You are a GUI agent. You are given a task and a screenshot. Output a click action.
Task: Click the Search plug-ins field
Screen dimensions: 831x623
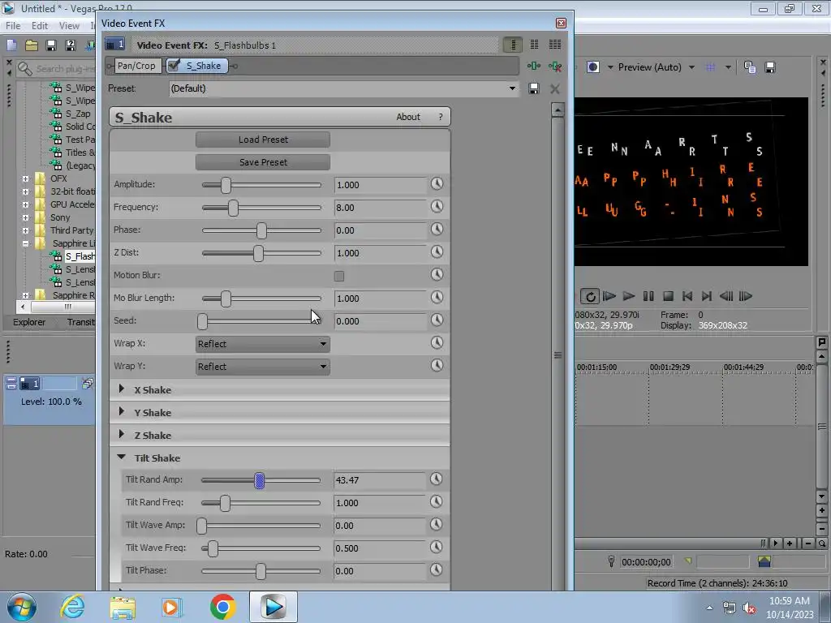pos(65,69)
